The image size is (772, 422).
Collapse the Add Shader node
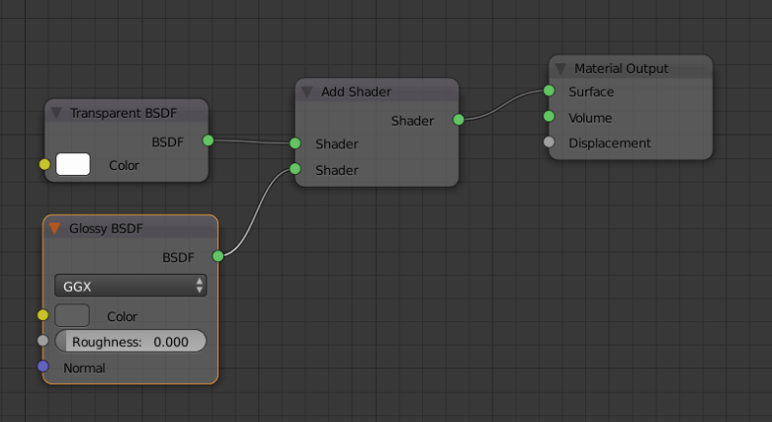pos(307,92)
